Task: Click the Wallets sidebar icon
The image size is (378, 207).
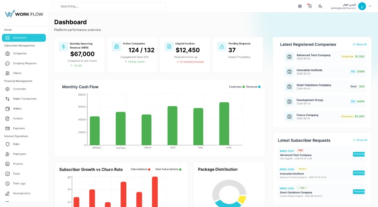Action: point(7,109)
